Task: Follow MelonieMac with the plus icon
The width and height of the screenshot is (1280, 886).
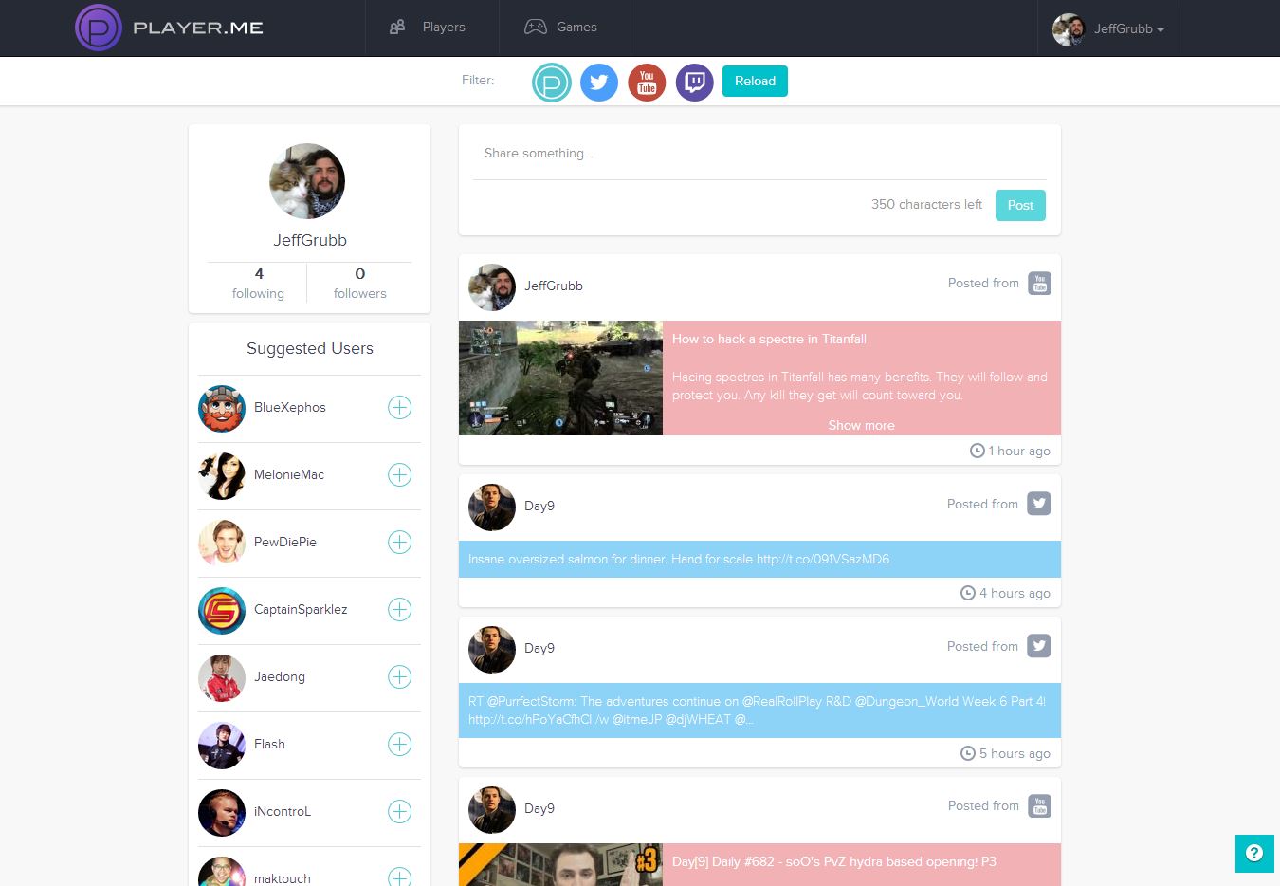Action: pyautogui.click(x=400, y=475)
